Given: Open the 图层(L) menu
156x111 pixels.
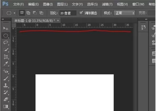Looking at the screenshot, I should tap(62, 4).
